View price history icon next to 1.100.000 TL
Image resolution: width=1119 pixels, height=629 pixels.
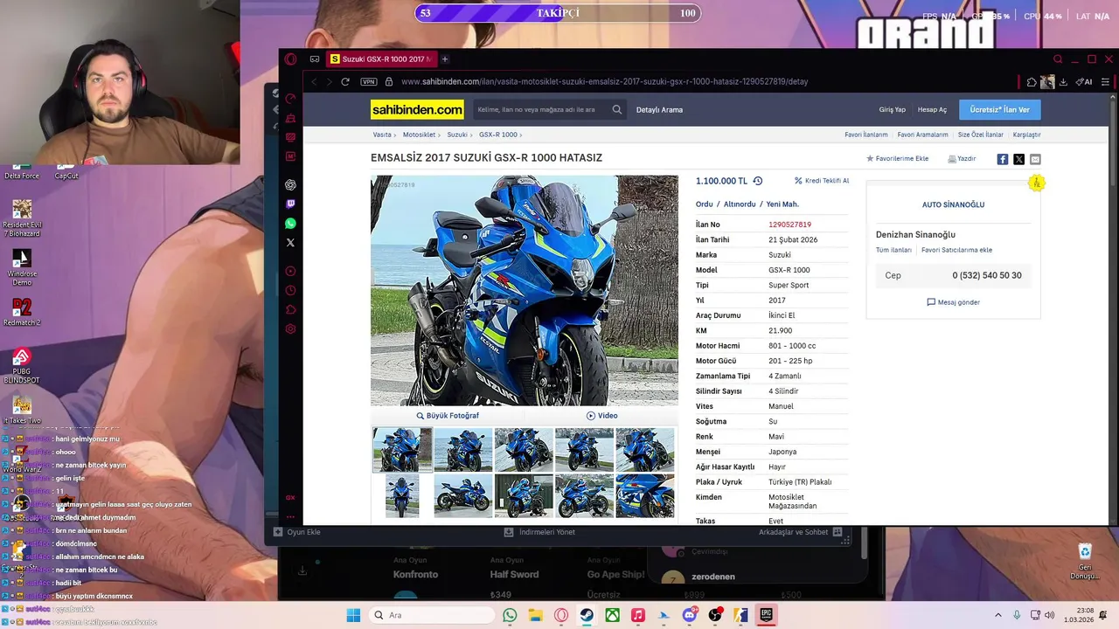click(x=758, y=181)
